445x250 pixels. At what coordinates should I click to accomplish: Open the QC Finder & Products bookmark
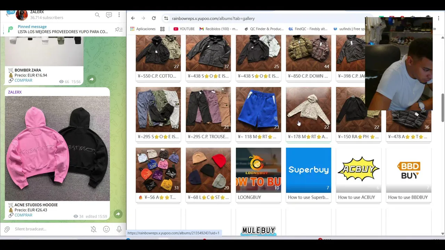264,29
